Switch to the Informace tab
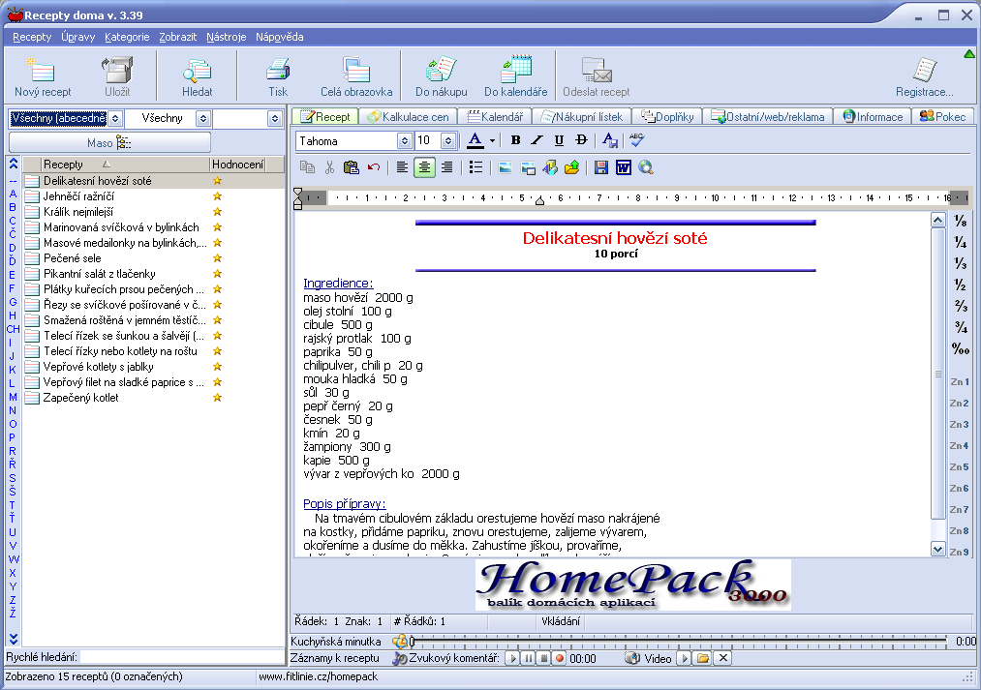 point(873,117)
